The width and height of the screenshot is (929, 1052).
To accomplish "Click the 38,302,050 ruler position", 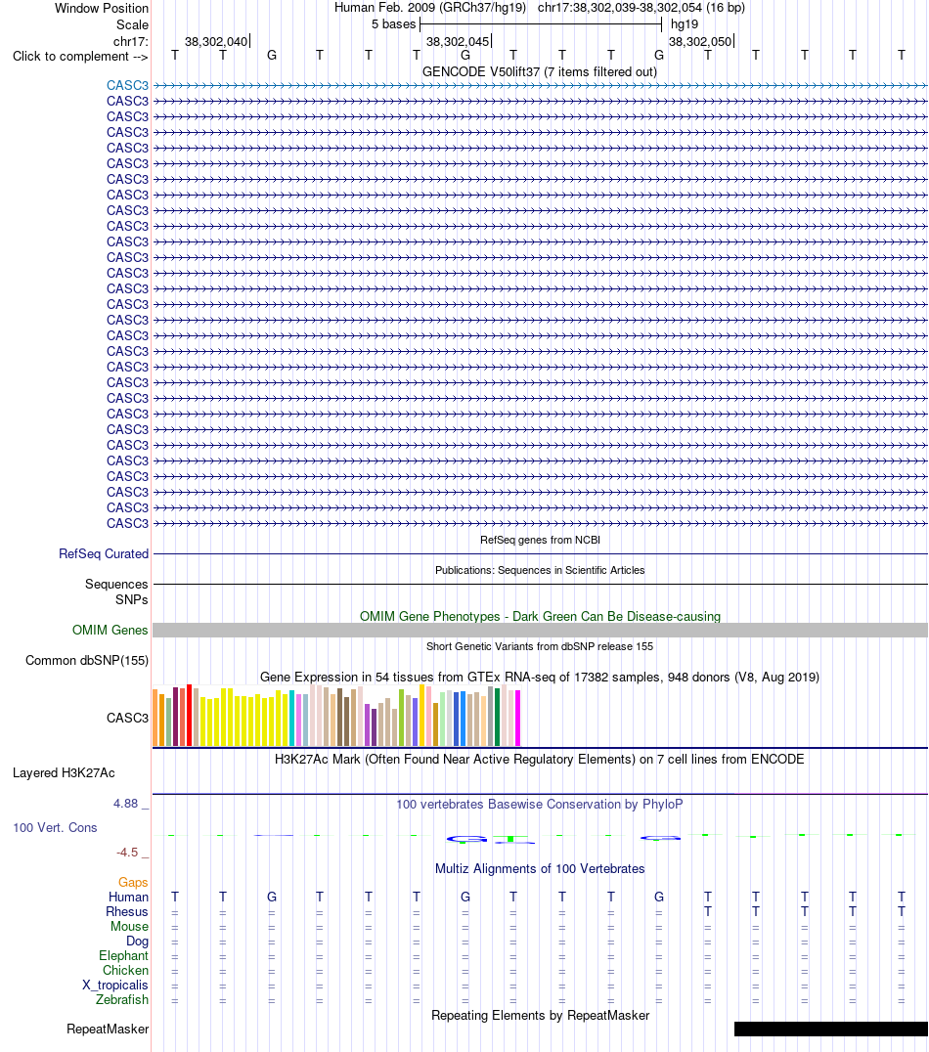I will pos(700,42).
